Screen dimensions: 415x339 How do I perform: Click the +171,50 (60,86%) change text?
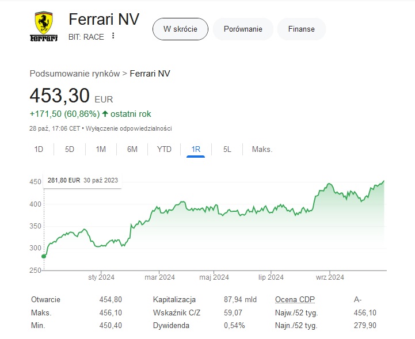click(64, 114)
